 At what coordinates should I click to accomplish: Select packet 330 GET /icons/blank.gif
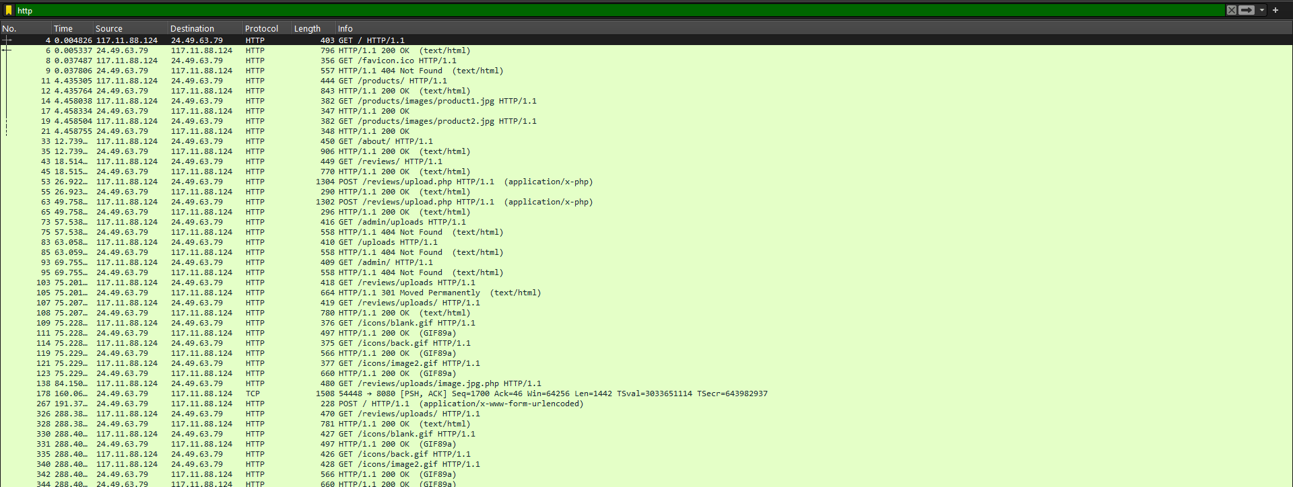tap(646, 434)
